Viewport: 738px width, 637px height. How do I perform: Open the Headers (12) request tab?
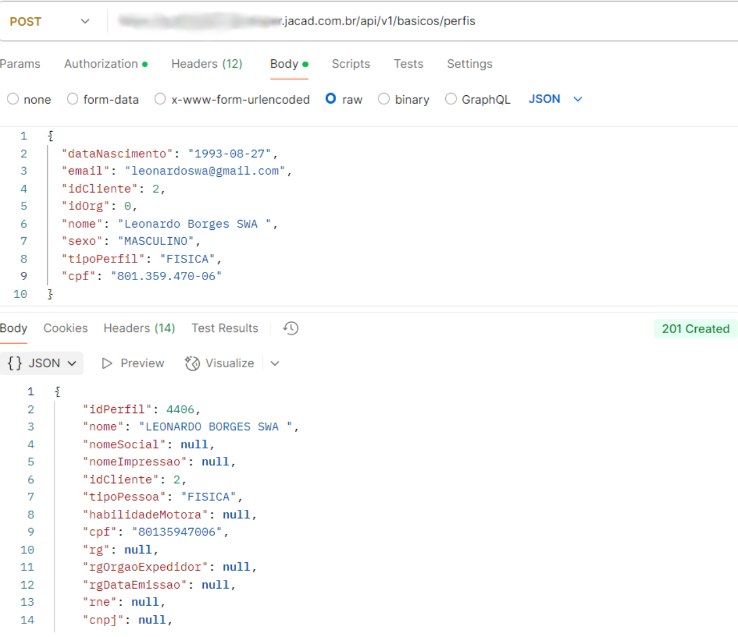tap(207, 64)
